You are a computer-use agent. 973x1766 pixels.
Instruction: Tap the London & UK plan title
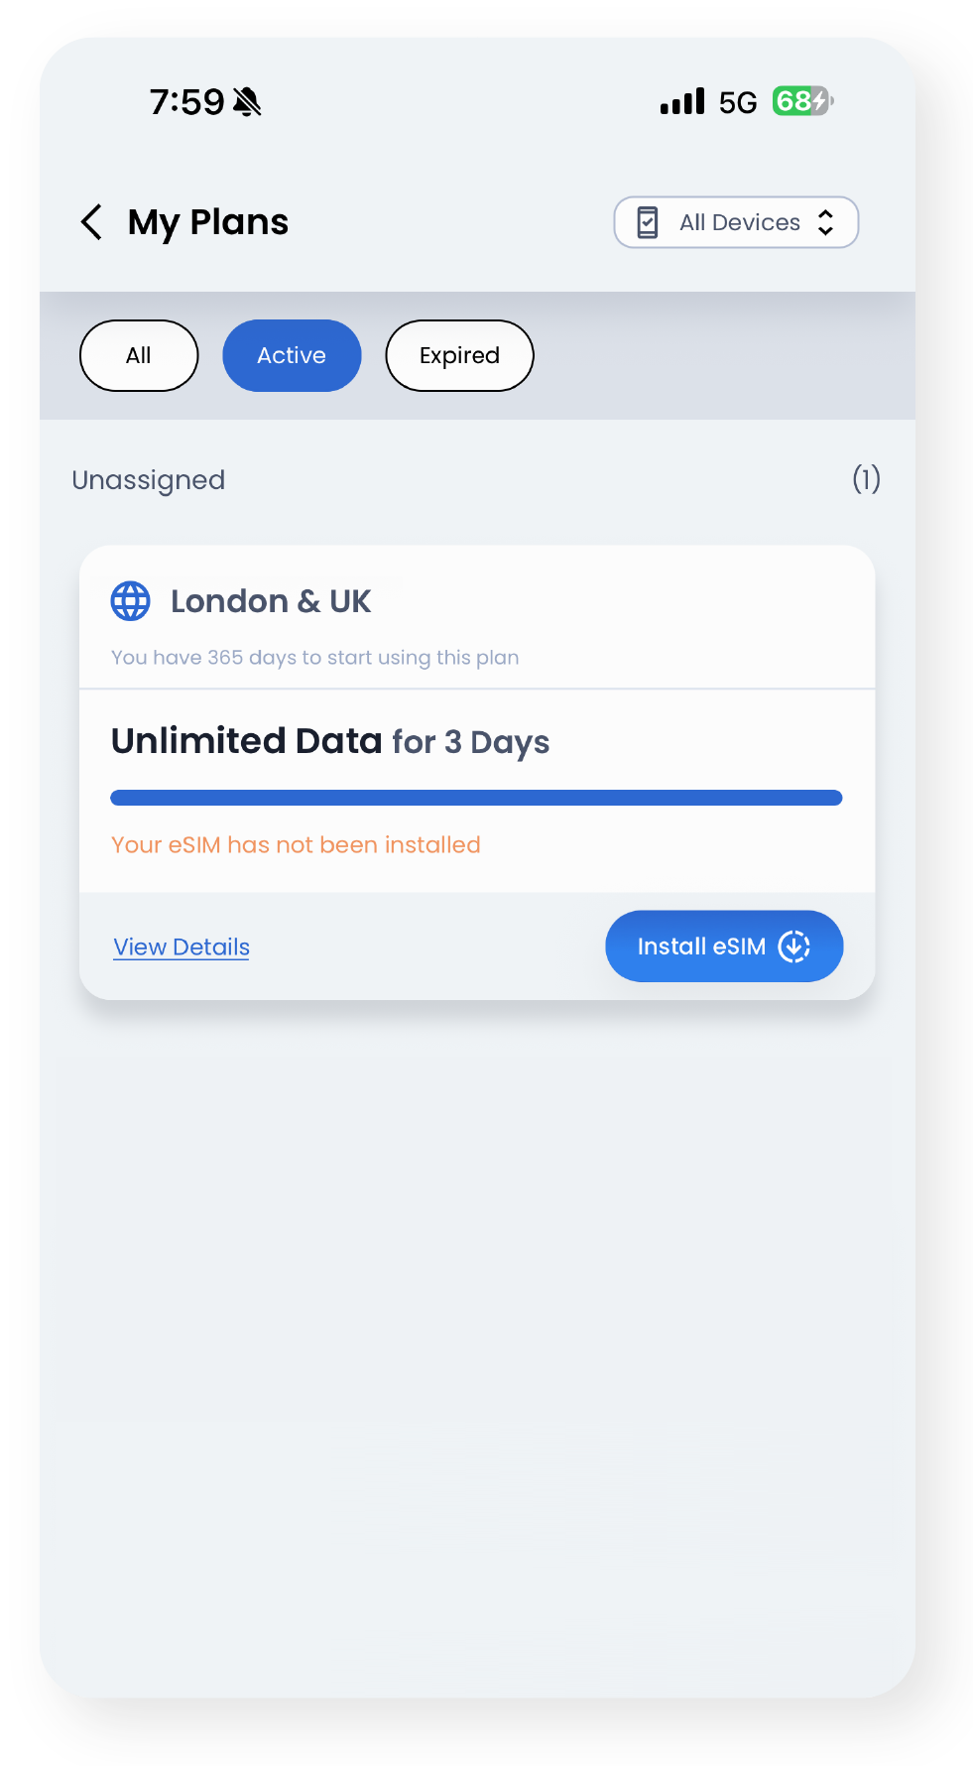coord(271,601)
